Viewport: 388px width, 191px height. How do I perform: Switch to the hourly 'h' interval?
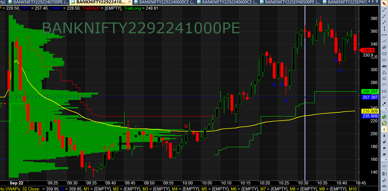384,136
